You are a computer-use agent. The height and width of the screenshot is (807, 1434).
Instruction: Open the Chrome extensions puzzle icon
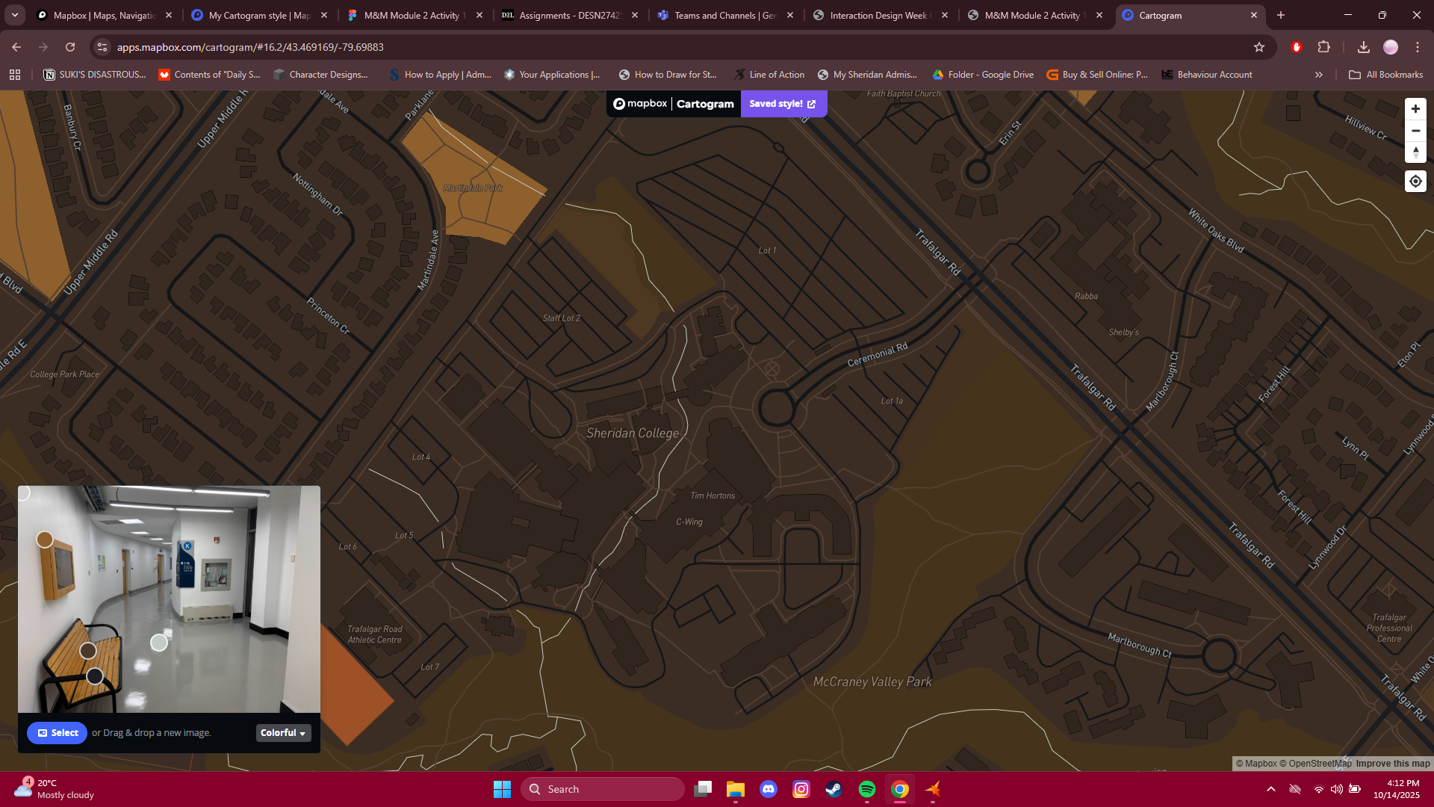click(1324, 46)
